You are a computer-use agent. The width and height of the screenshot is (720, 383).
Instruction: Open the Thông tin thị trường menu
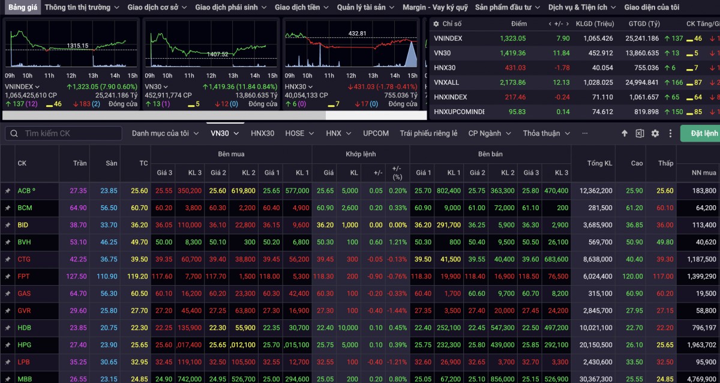click(x=82, y=7)
